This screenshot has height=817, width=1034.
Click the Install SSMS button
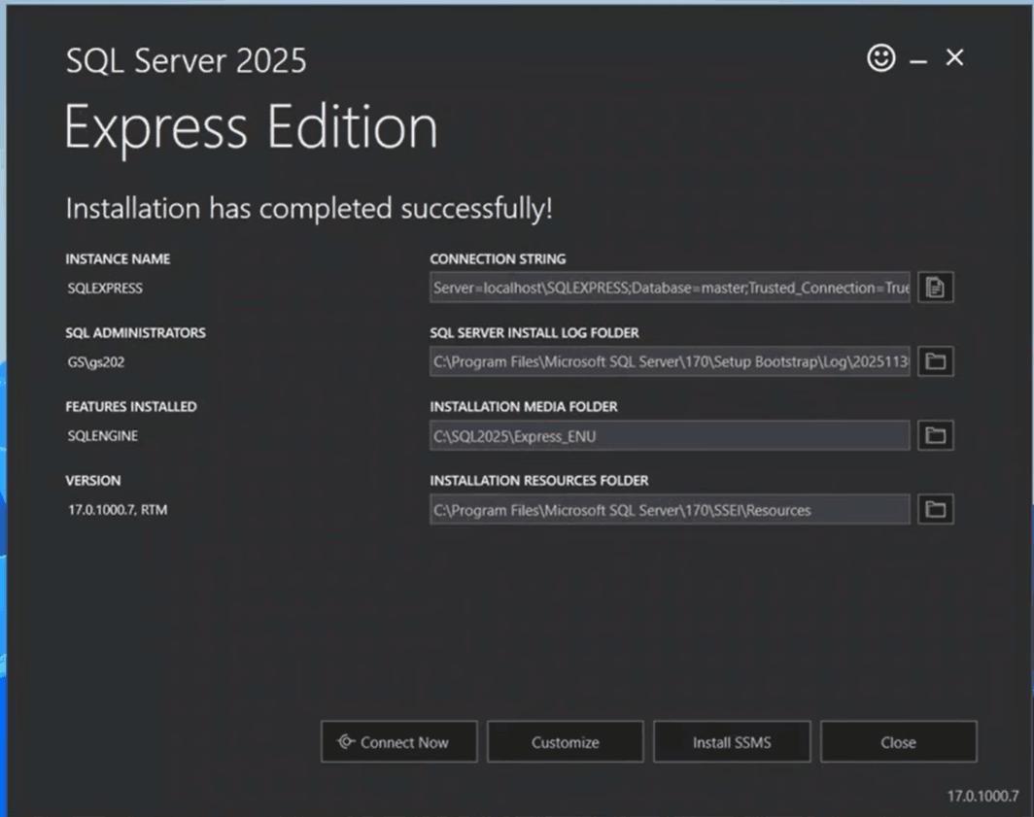click(x=732, y=742)
